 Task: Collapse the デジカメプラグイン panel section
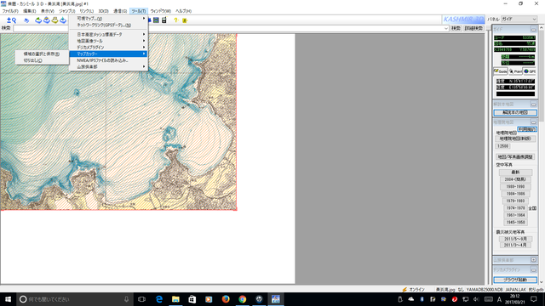[533, 269]
